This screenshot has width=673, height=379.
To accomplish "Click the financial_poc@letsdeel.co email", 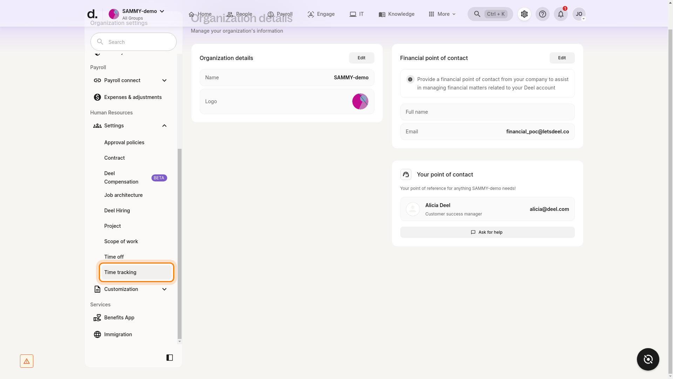I will click(537, 132).
